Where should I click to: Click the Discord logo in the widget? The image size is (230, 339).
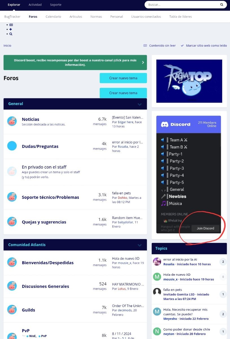(x=165, y=124)
